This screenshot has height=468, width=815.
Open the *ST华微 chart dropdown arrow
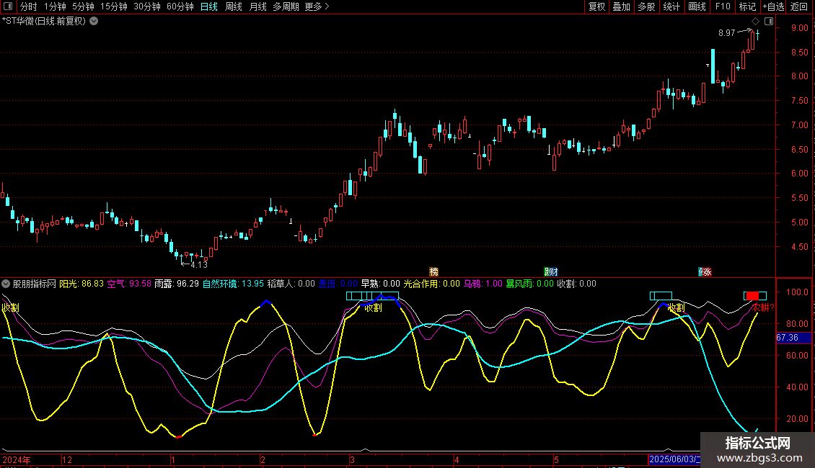click(94, 22)
